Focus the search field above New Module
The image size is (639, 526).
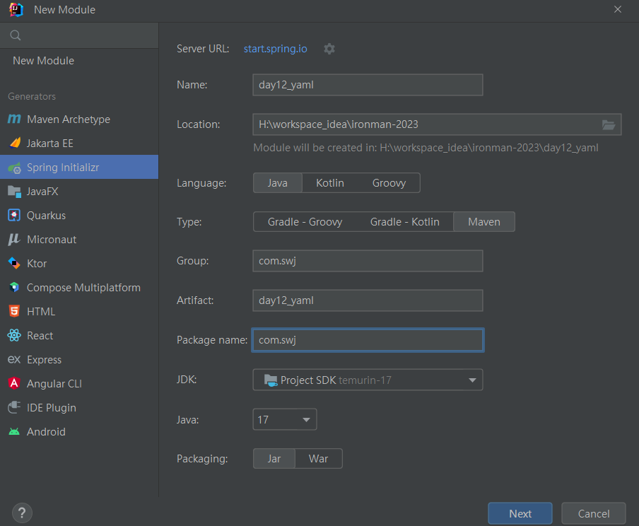point(85,35)
